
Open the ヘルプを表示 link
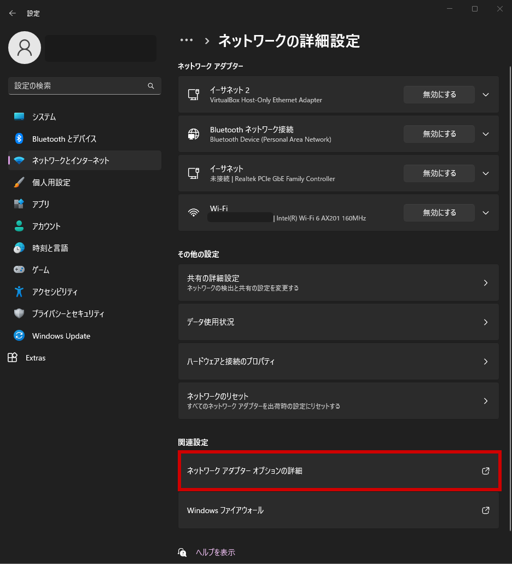pos(216,553)
